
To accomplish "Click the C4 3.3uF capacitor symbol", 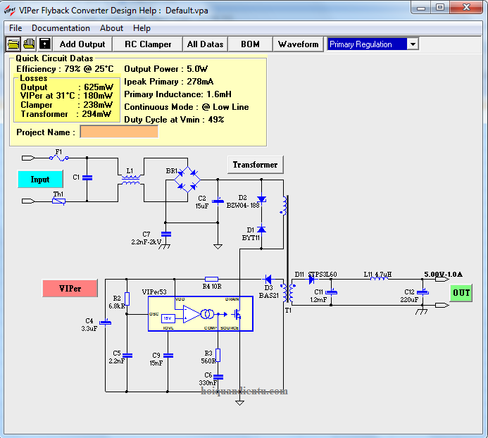I will coord(105,323).
